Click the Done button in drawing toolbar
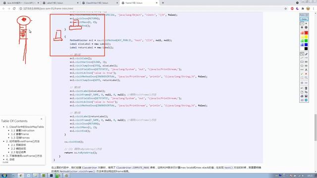The image size is (317, 178). 304,19
